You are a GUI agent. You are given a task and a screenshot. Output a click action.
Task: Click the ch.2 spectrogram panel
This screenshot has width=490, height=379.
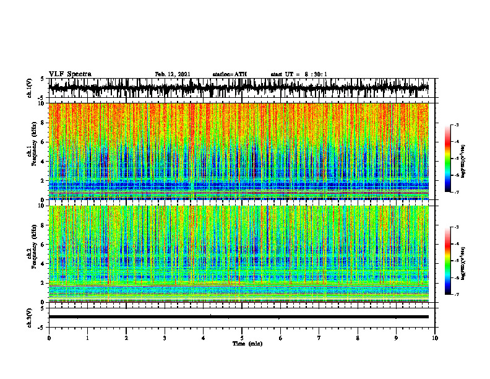pyautogui.click(x=238, y=254)
